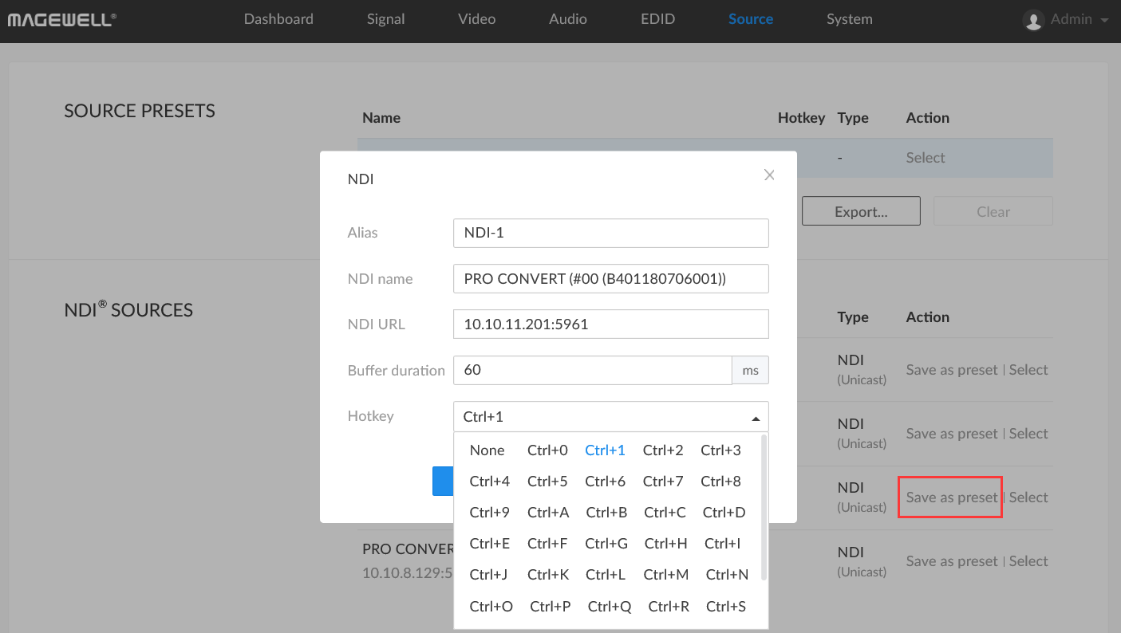This screenshot has width=1121, height=633.
Task: Open the Dashboard tab
Action: tap(278, 19)
